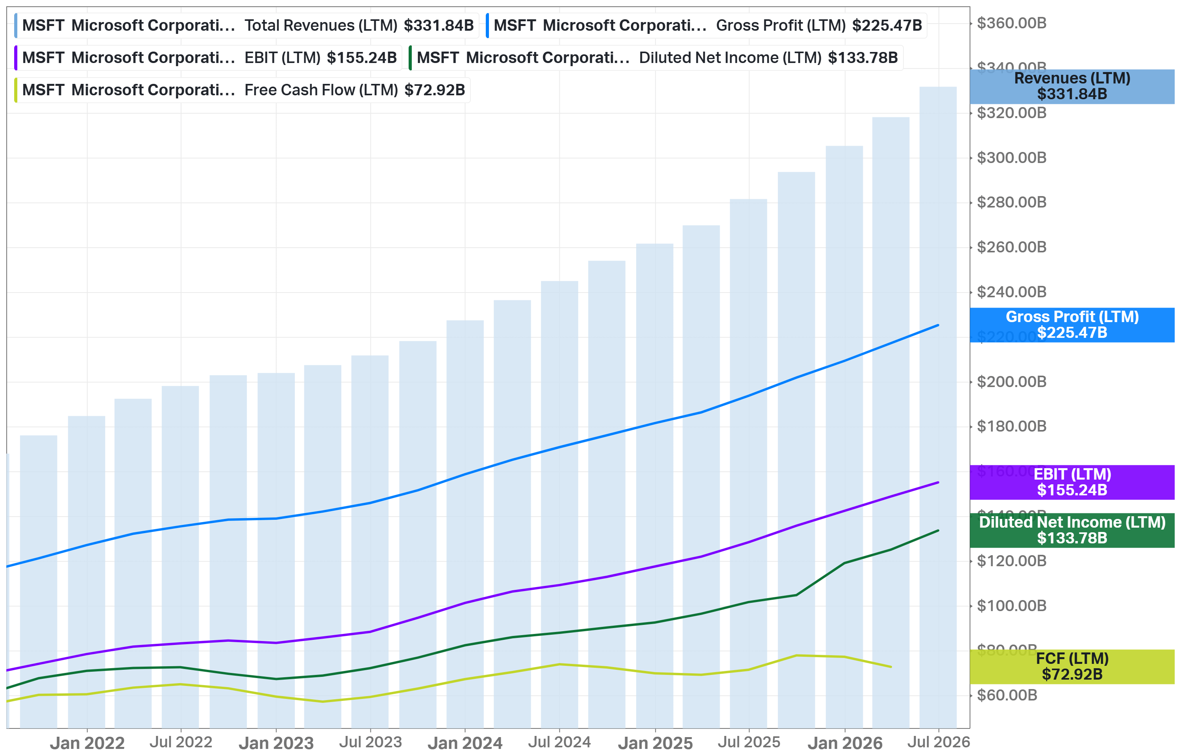This screenshot has height=756, width=1181.
Task: Click the yellow-green Free Cash Flow legend swatch
Action: click(x=16, y=90)
